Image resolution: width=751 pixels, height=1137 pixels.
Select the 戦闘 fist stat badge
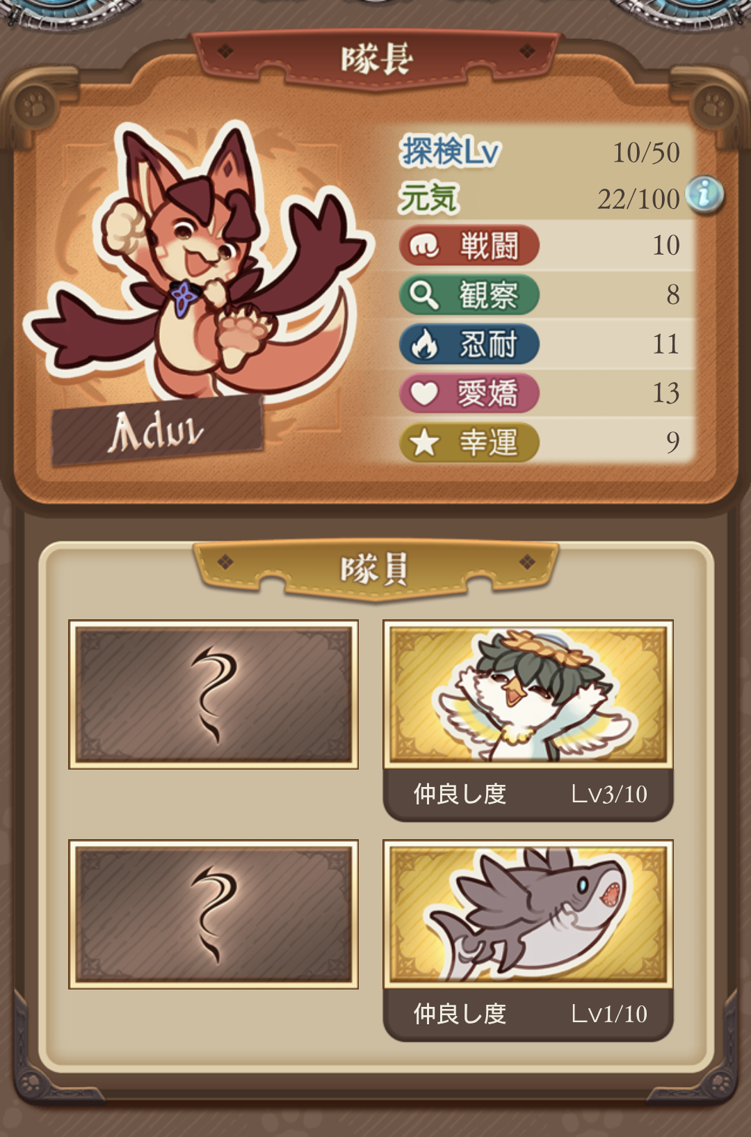tap(469, 246)
